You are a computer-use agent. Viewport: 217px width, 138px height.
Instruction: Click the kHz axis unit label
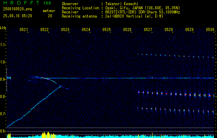(3, 28)
